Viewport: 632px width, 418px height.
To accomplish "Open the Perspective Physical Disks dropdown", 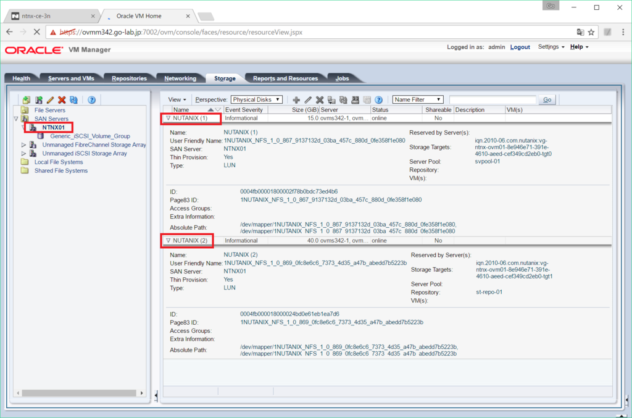I will click(256, 99).
